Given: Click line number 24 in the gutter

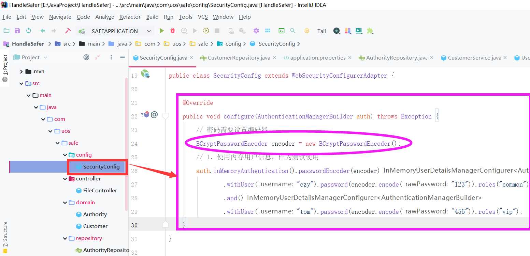Looking at the screenshot, I should [134, 144].
